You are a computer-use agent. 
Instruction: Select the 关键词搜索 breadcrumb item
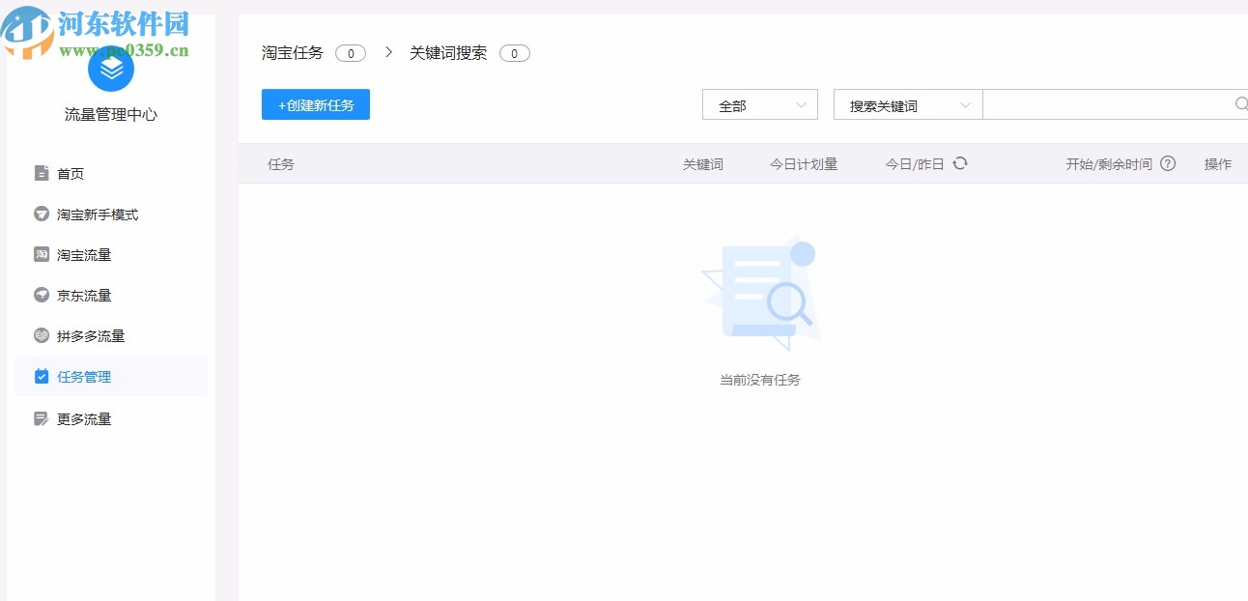pyautogui.click(x=450, y=52)
